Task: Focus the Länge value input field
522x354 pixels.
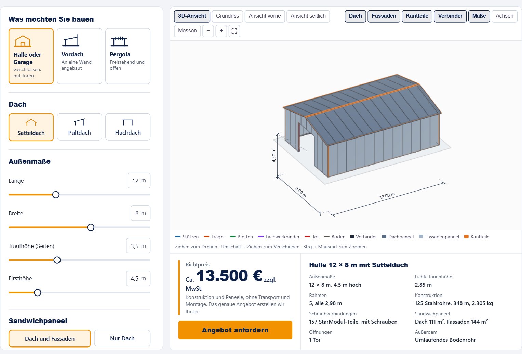Action: pos(139,181)
